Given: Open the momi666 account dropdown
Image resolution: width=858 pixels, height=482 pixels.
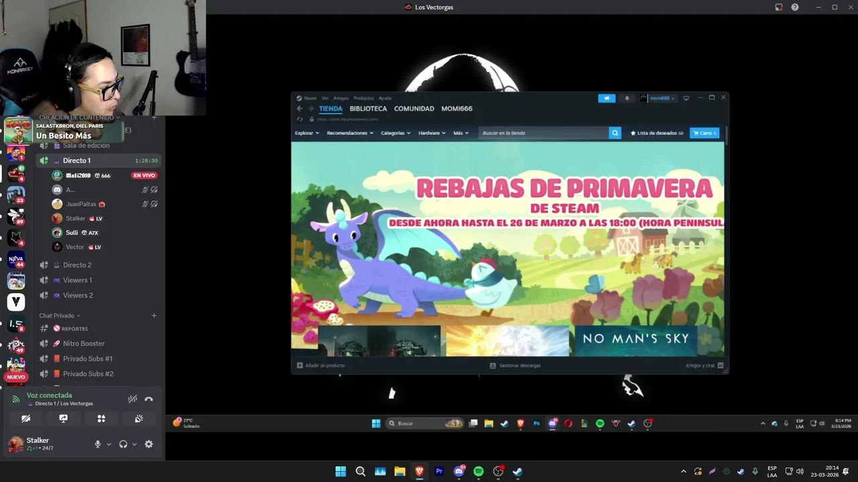Looking at the screenshot, I should 658,98.
